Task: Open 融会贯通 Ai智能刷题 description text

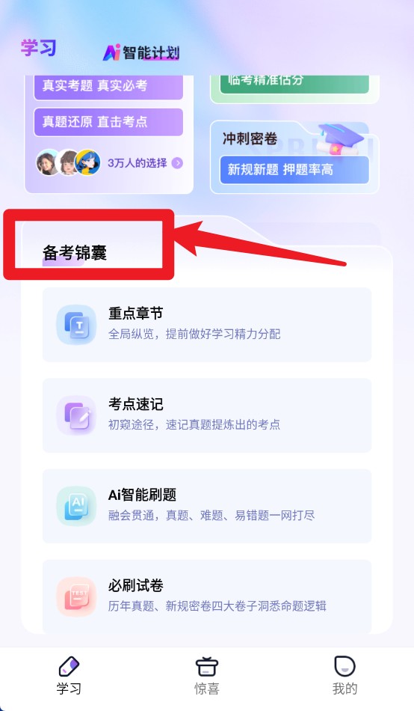Action: (211, 516)
